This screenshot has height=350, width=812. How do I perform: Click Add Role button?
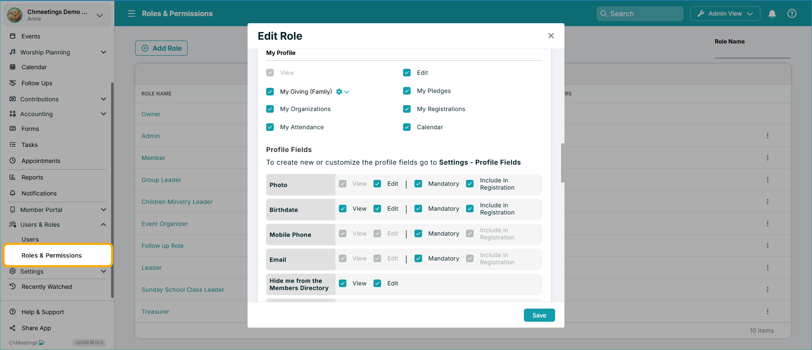161,48
